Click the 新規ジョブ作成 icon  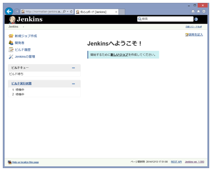tap(11, 36)
